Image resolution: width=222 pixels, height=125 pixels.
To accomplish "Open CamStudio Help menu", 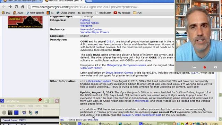I will click(45, 106).
